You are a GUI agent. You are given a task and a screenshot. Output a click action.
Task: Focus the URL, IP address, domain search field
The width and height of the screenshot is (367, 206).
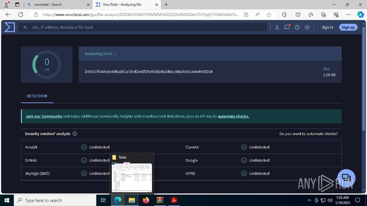[142, 27]
